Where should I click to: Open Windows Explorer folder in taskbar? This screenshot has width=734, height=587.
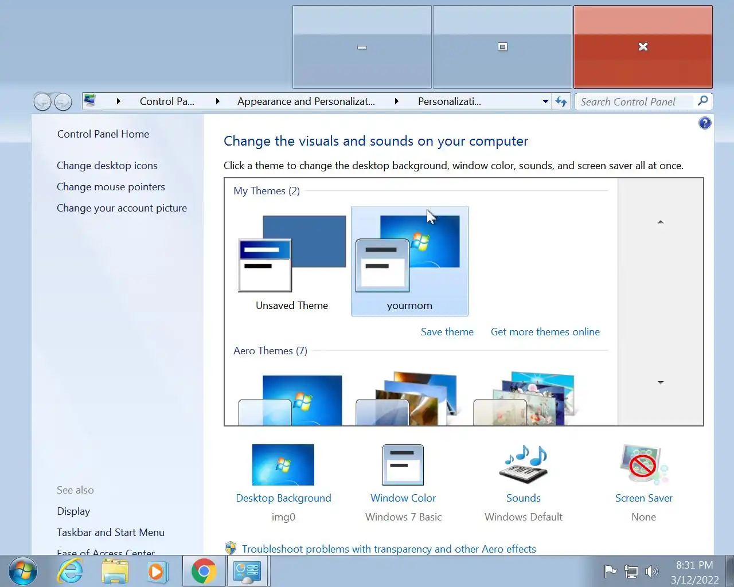click(x=115, y=572)
